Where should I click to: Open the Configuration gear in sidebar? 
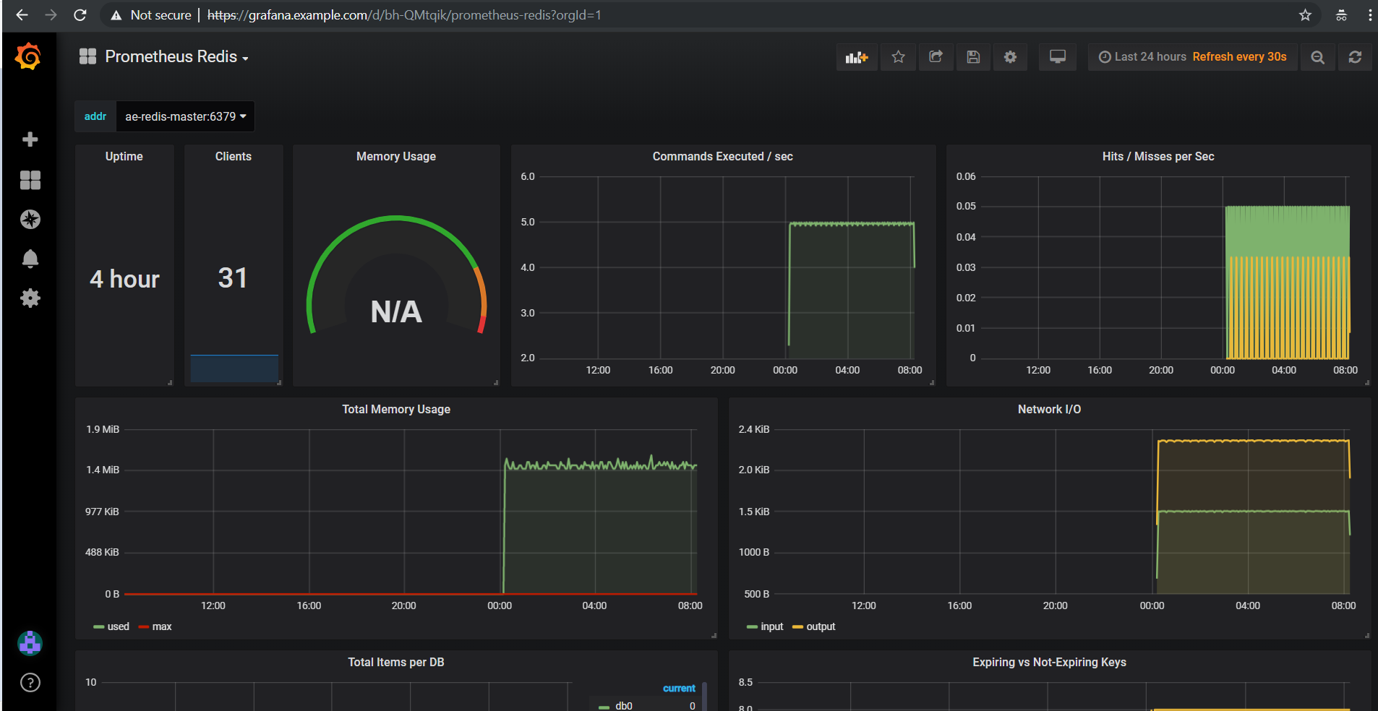(30, 298)
